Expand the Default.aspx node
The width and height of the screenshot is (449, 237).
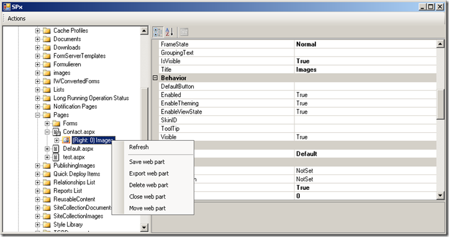tap(47, 148)
